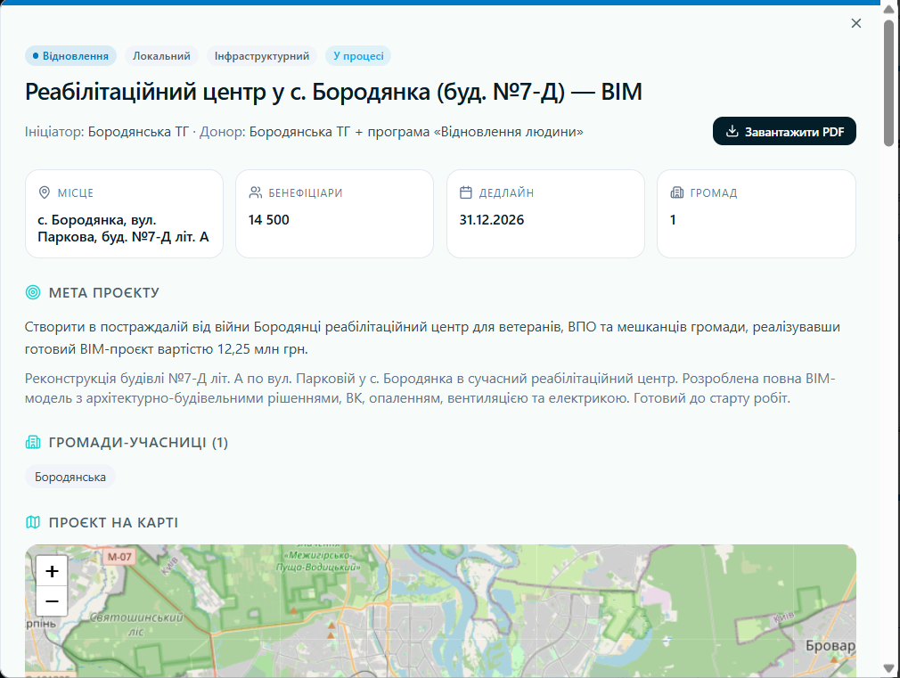Select the Бородянська community chip
This screenshot has height=678, width=900.
tap(70, 477)
